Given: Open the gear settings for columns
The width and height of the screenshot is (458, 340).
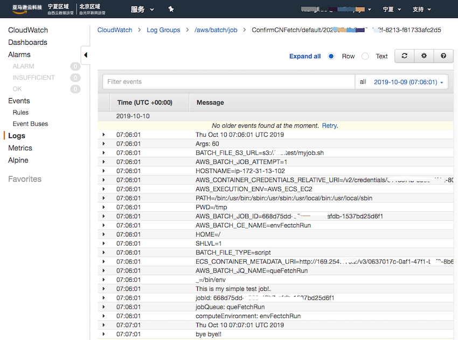Looking at the screenshot, I should (x=424, y=56).
